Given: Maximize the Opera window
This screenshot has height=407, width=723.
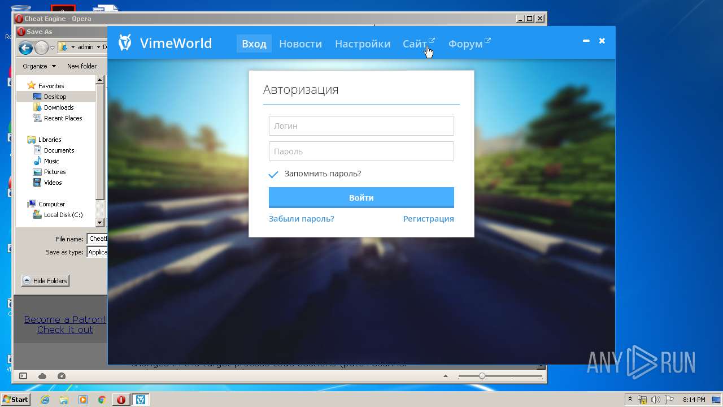Looking at the screenshot, I should [529, 19].
